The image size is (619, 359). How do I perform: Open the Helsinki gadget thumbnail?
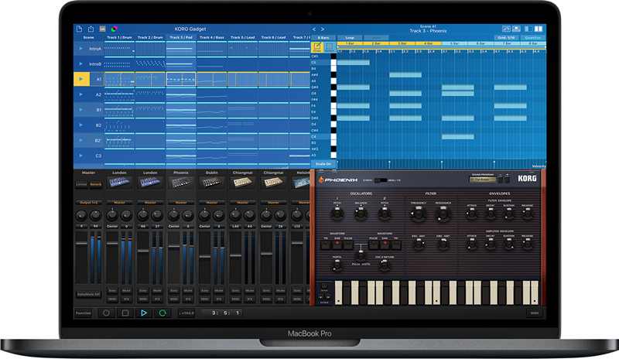tap(302, 183)
